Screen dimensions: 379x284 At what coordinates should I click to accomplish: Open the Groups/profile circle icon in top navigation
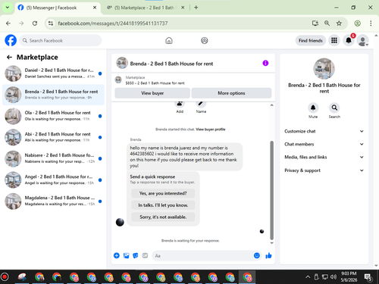[205, 40]
